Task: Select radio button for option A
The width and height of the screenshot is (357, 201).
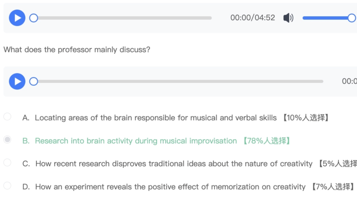Action: pyautogui.click(x=7, y=116)
